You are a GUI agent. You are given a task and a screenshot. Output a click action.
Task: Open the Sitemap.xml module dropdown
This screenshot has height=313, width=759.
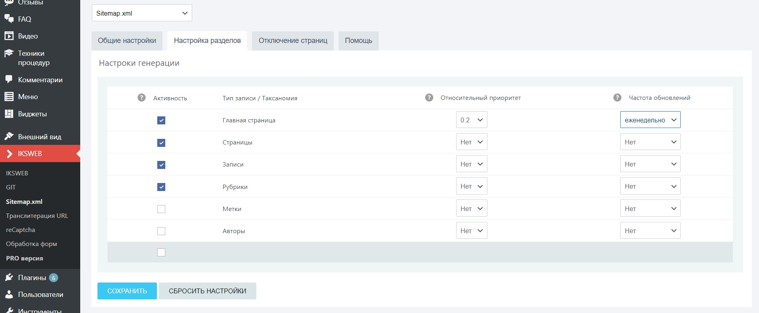142,13
